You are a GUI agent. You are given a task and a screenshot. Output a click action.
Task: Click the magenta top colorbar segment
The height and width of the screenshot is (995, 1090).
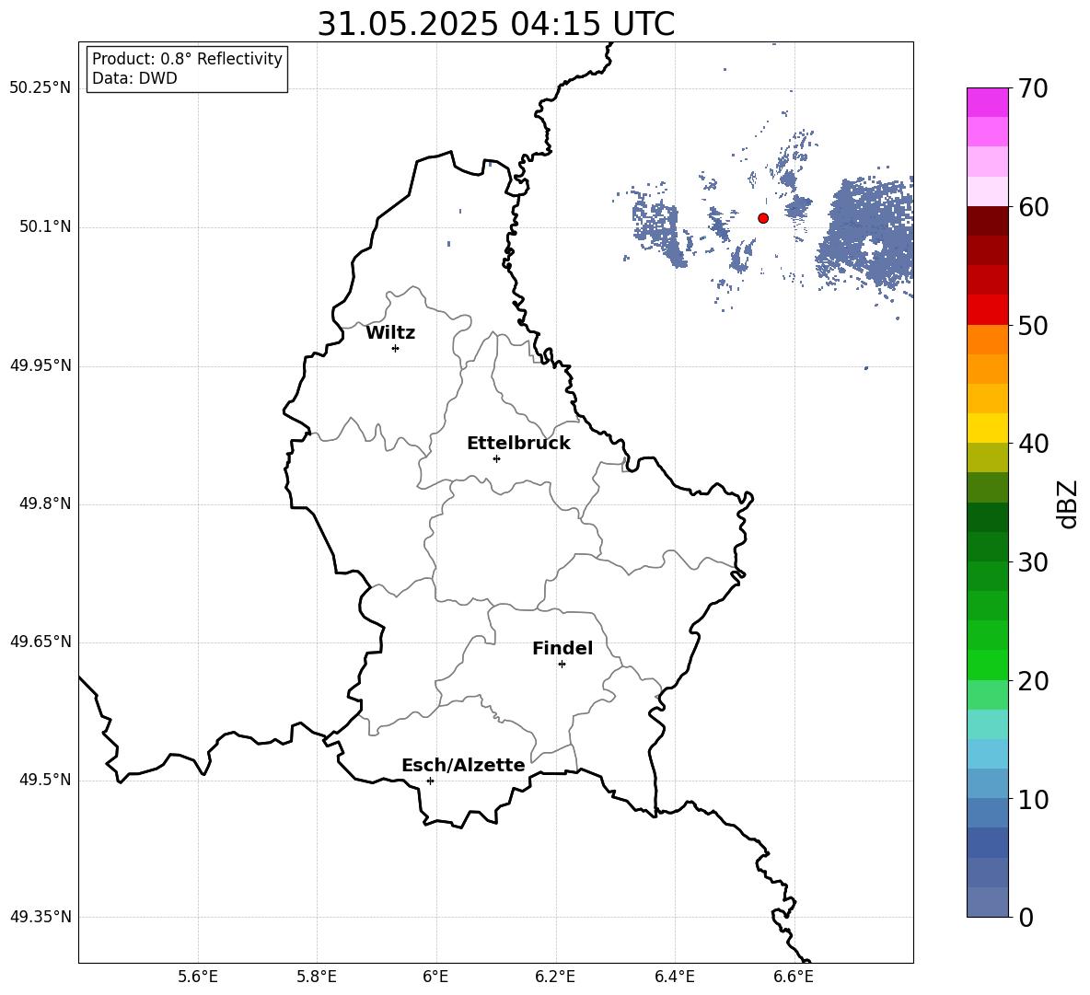pyautogui.click(x=987, y=102)
